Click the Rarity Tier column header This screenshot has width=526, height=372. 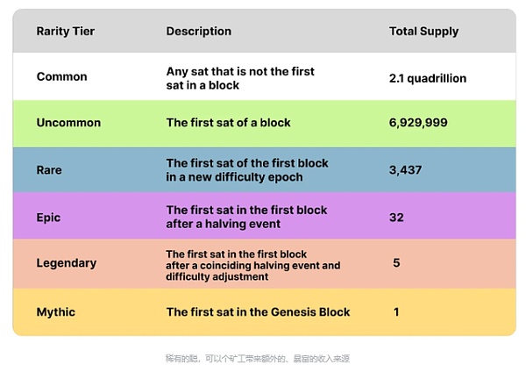click(64, 32)
